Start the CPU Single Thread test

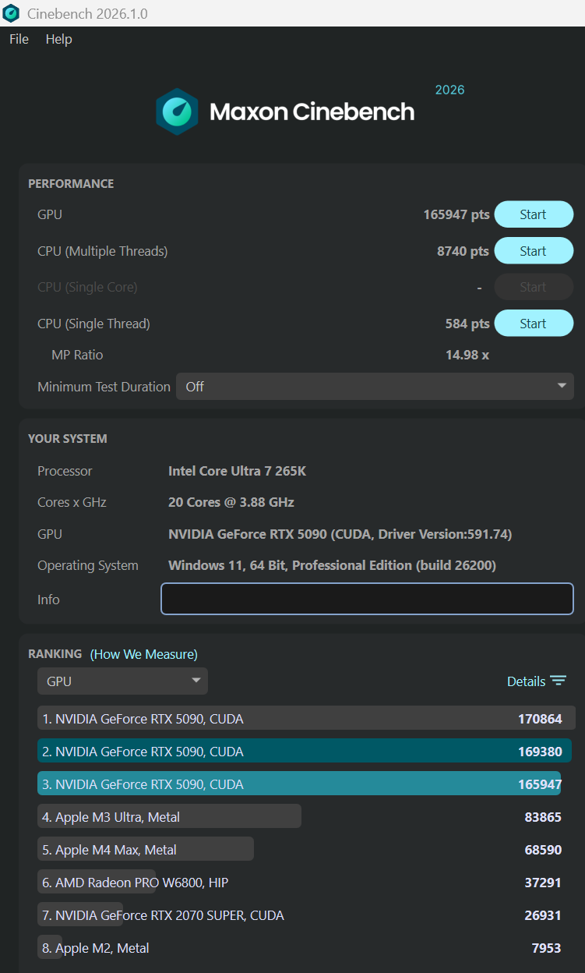[534, 324]
